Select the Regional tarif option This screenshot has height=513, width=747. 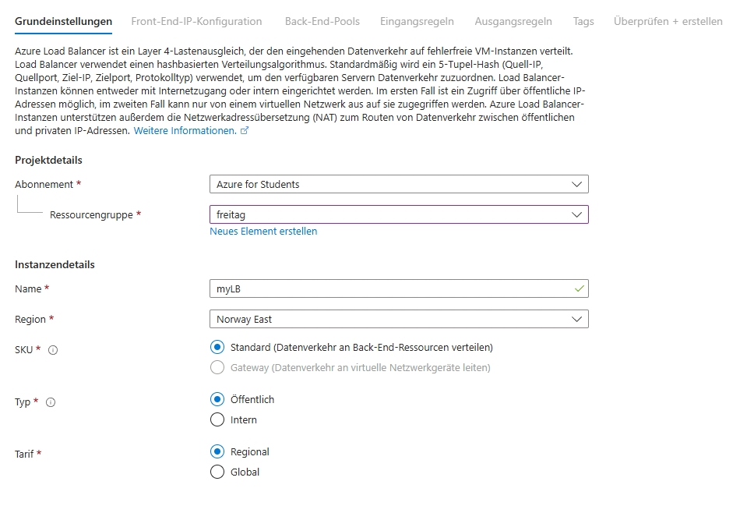pos(217,451)
